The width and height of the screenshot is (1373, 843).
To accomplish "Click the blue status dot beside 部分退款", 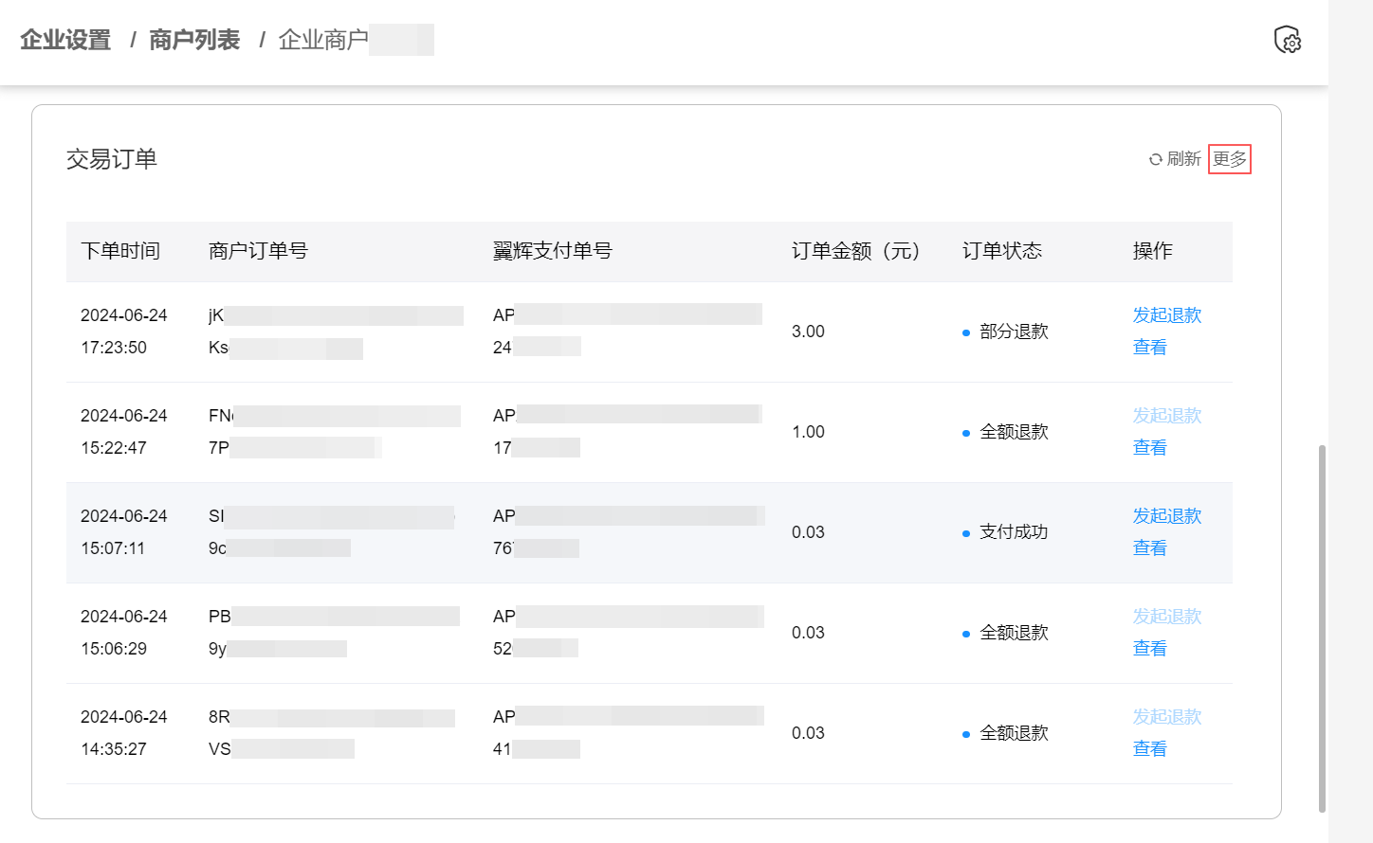I will coord(965,332).
